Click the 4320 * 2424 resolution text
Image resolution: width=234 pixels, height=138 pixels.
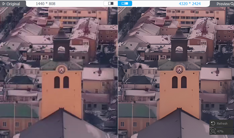click(x=190, y=4)
